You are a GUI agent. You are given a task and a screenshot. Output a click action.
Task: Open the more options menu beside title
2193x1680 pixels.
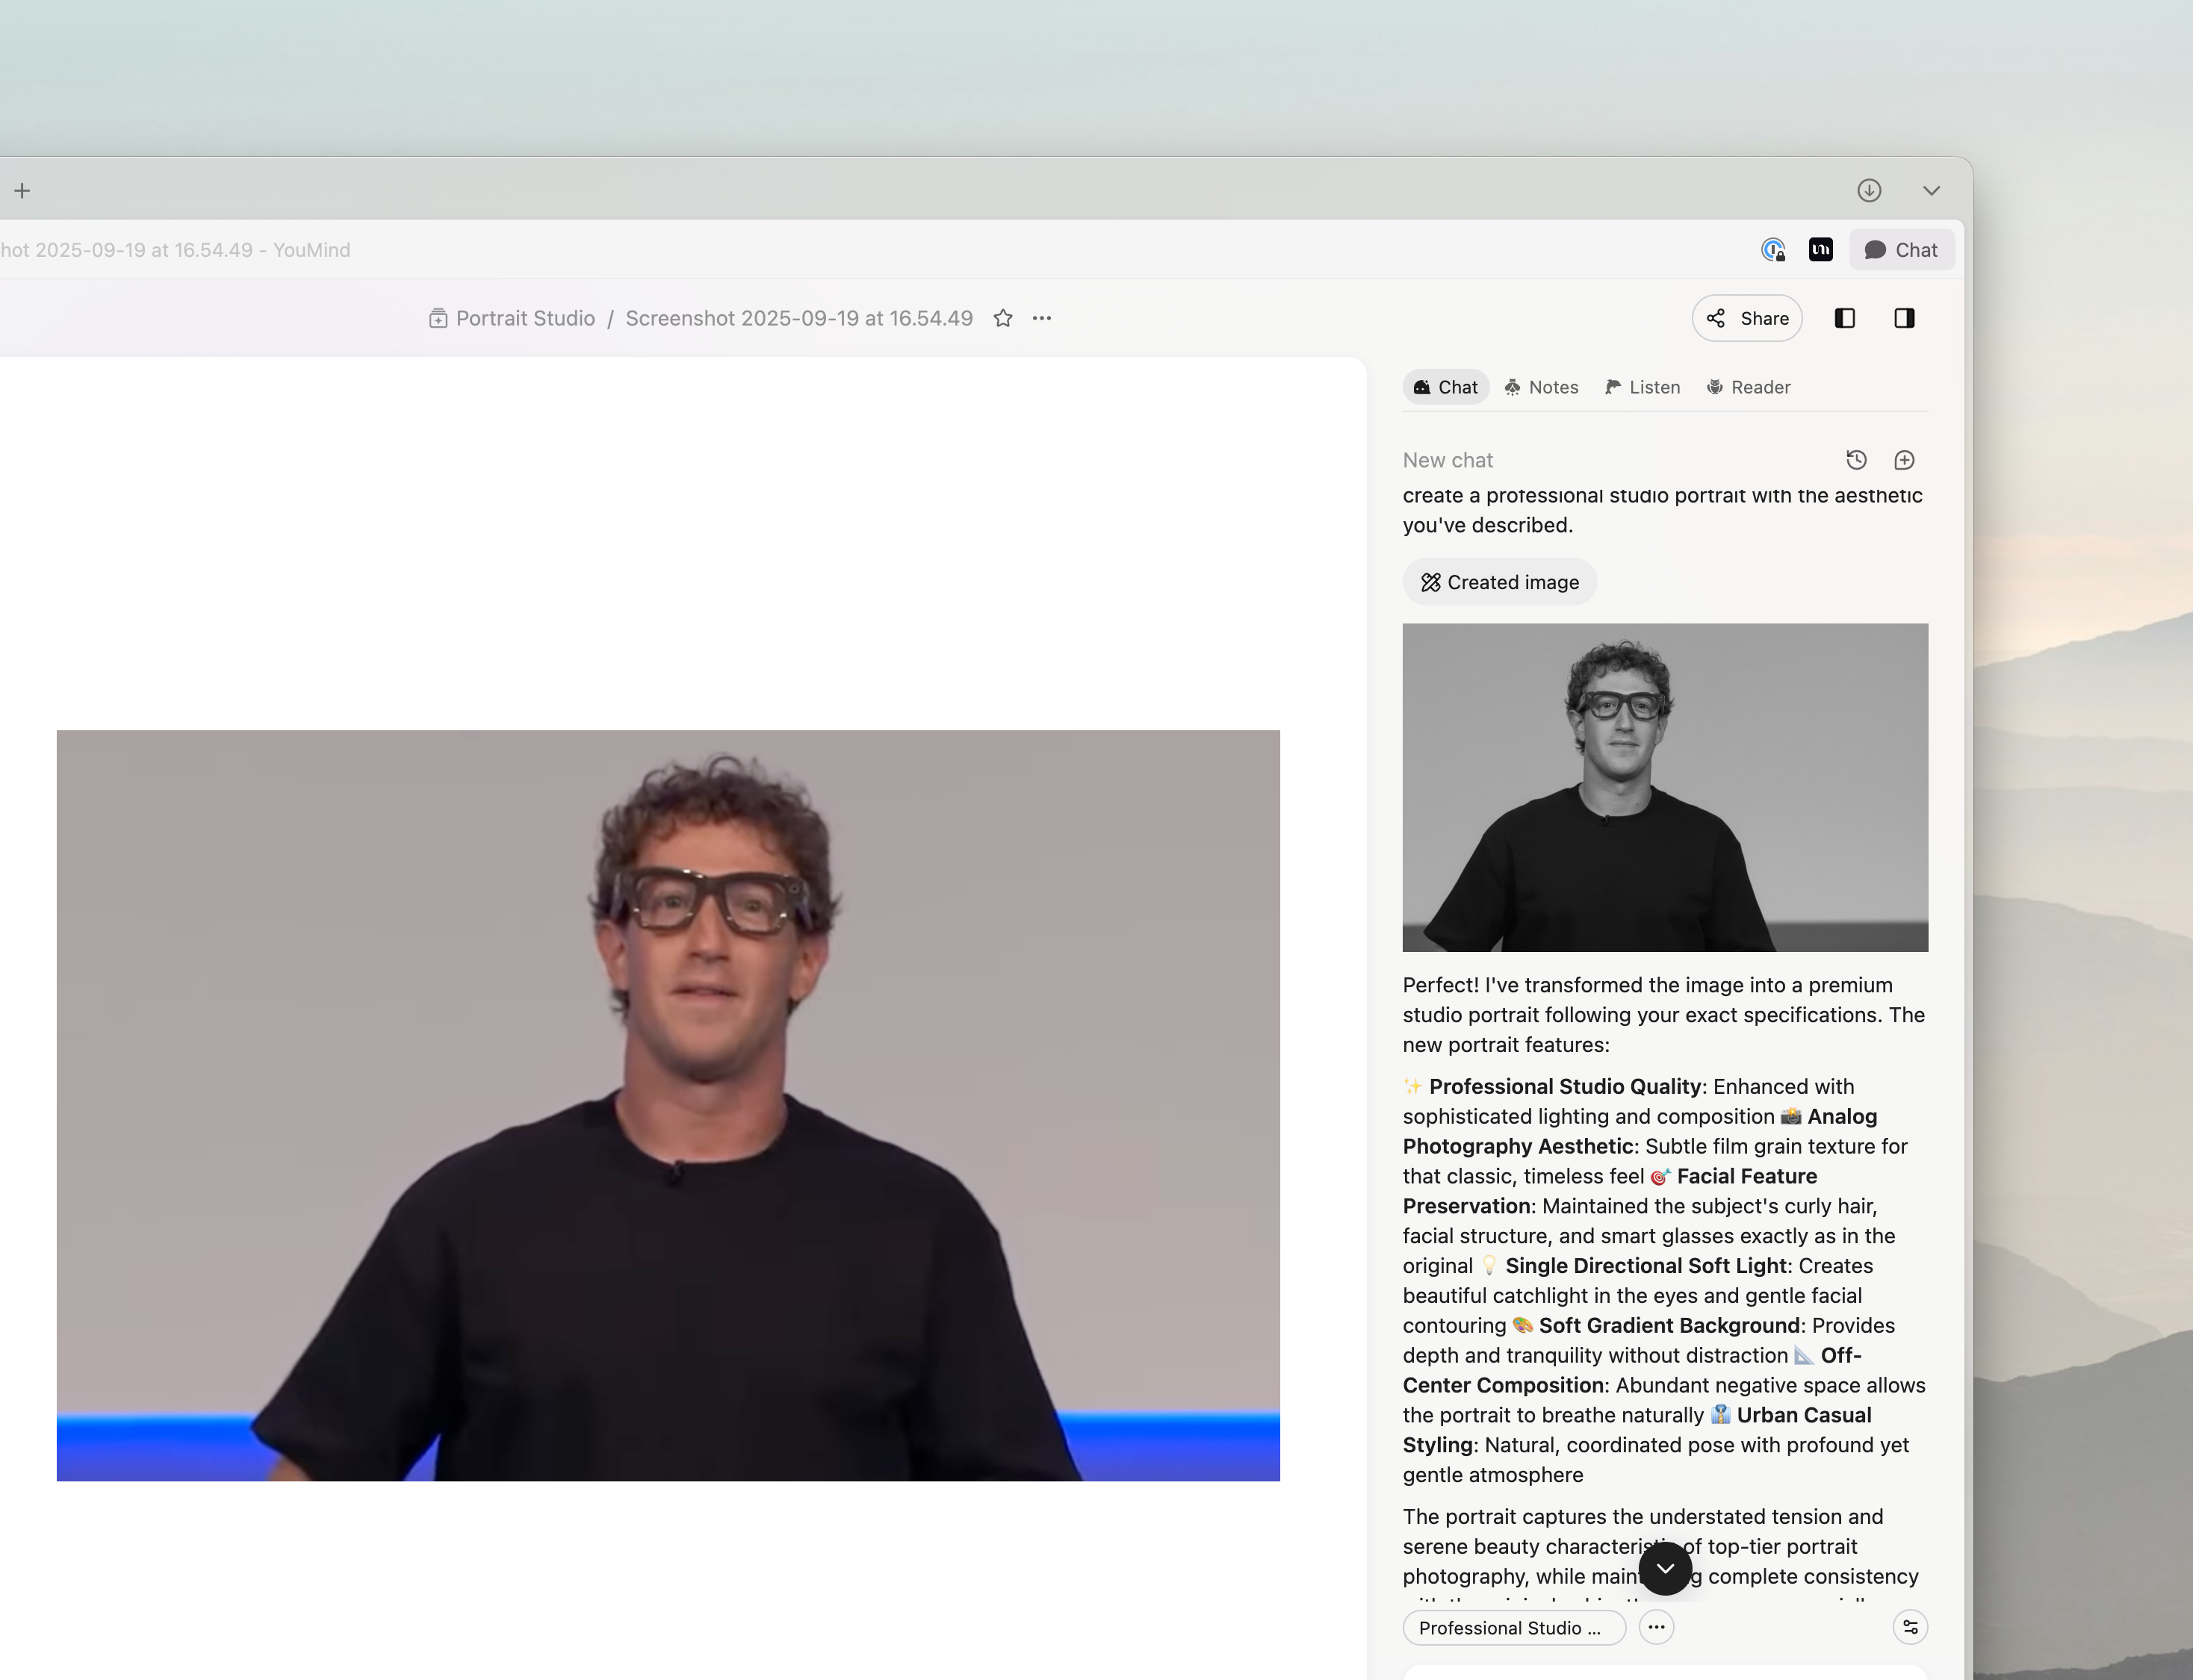coord(1041,318)
